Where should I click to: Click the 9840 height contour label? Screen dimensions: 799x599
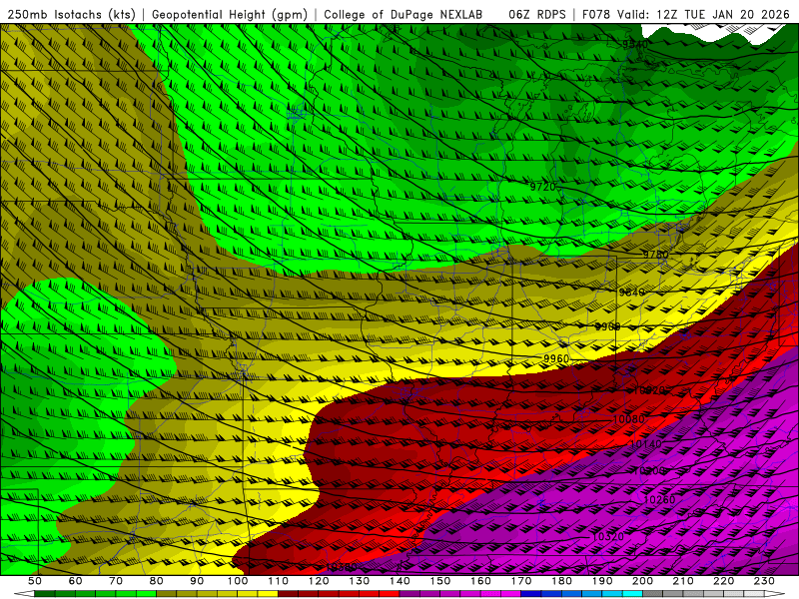(x=632, y=292)
